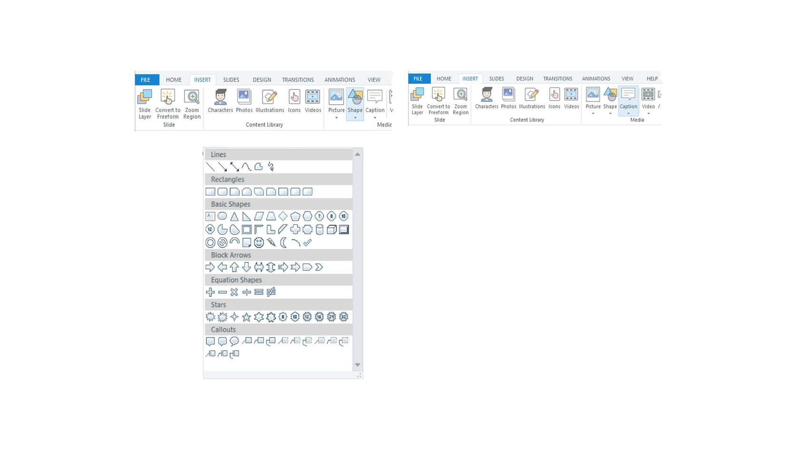The width and height of the screenshot is (799, 450).
Task: Choose the cube basic shape
Action: (331, 230)
